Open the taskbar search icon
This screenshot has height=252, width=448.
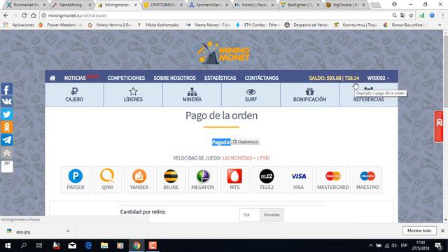(24, 246)
